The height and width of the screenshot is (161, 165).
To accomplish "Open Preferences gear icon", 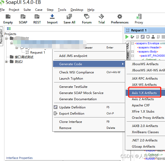I will (120, 16).
